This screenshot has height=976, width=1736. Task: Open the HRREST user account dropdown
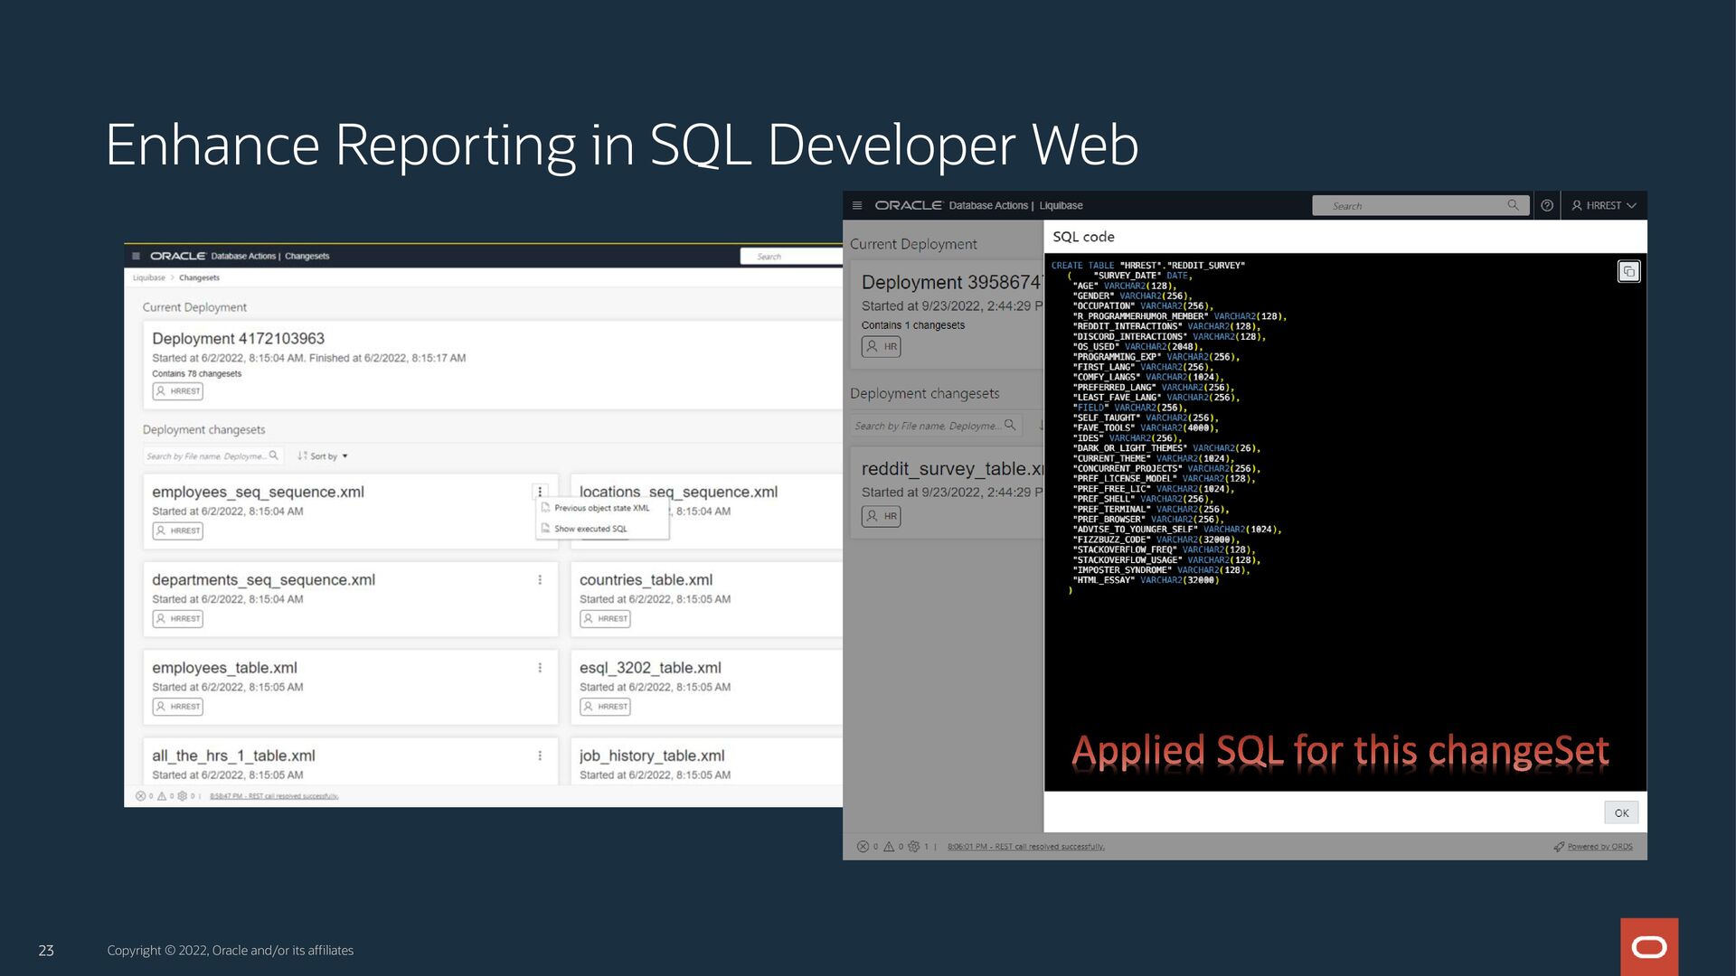click(1605, 205)
